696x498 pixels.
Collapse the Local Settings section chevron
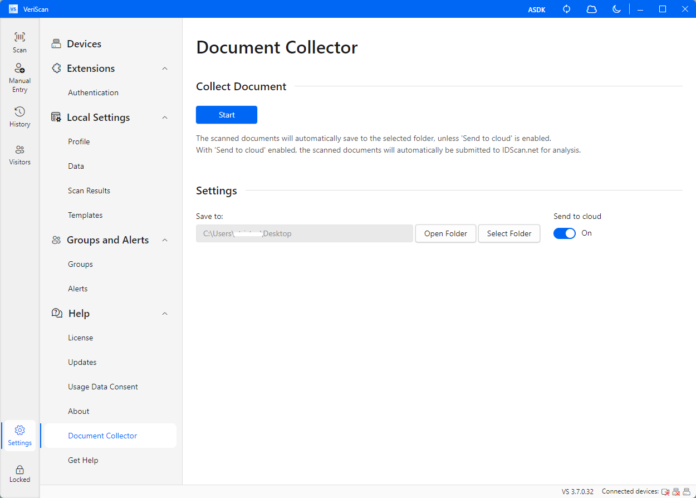(x=165, y=118)
